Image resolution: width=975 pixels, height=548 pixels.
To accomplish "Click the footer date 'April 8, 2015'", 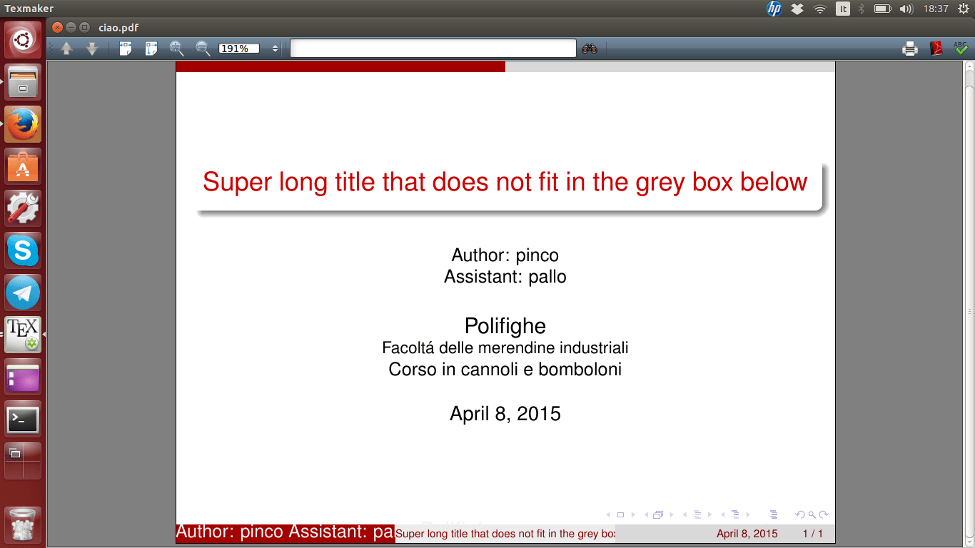I will pos(747,534).
